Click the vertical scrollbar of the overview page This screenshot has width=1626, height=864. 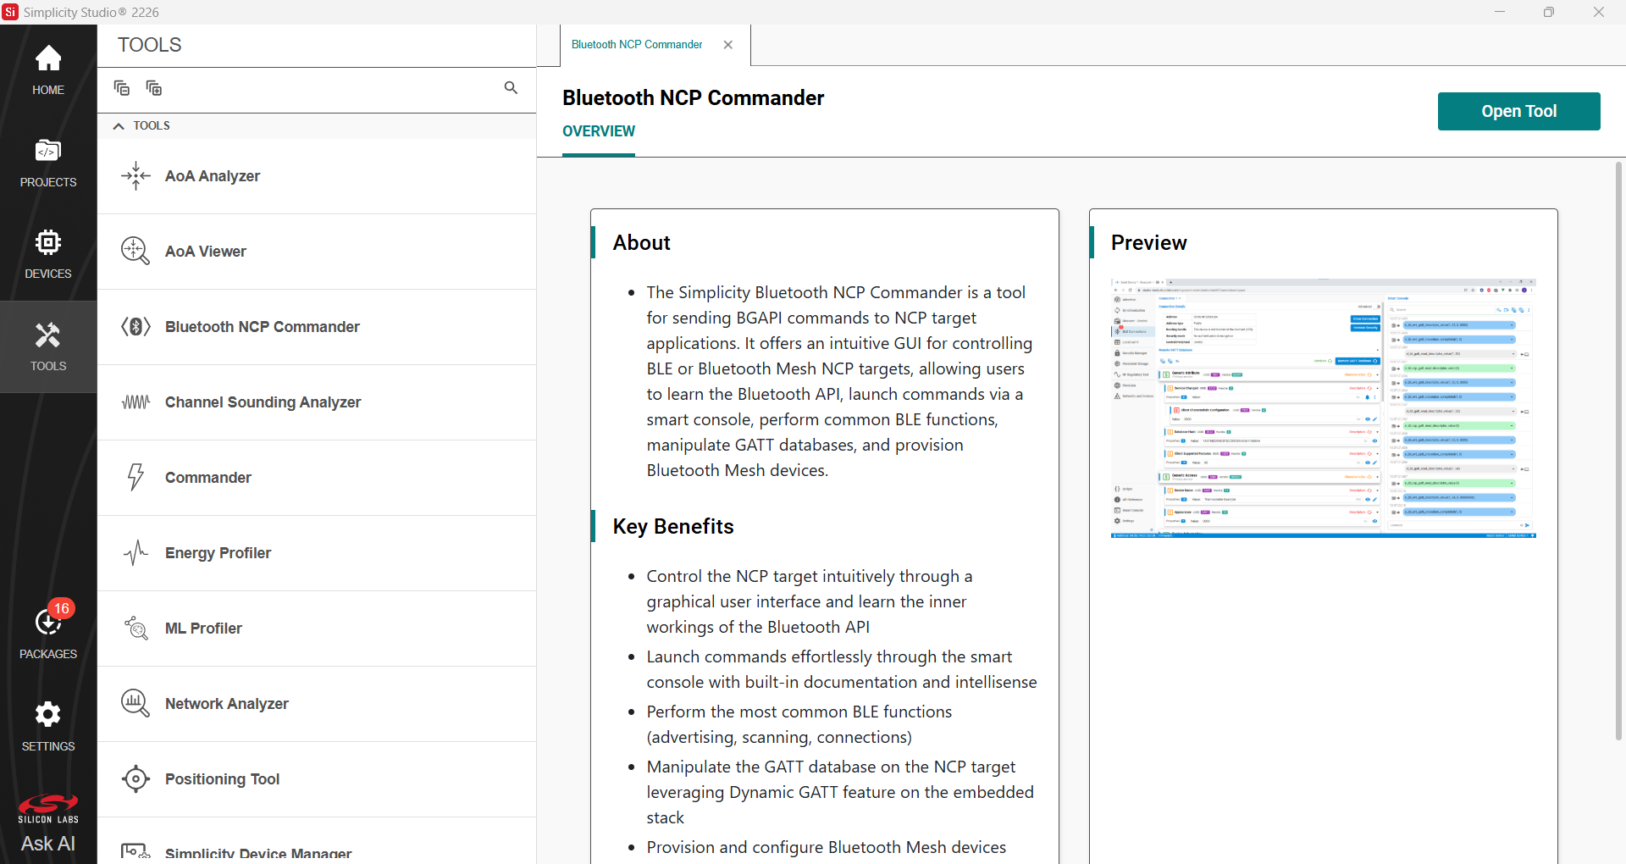click(x=1618, y=451)
